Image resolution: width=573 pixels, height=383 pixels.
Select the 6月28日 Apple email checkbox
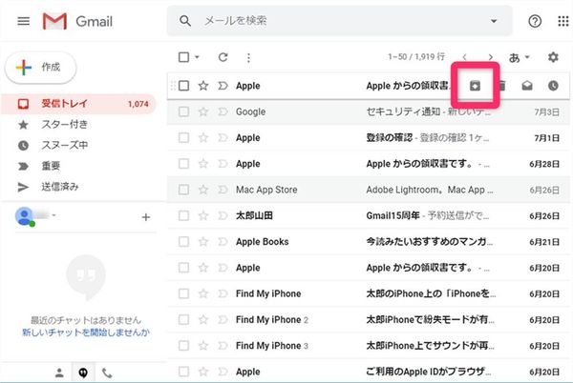pyautogui.click(x=183, y=164)
